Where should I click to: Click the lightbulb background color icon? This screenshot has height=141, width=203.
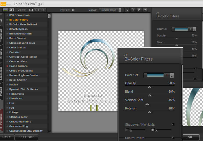pos(145,10)
